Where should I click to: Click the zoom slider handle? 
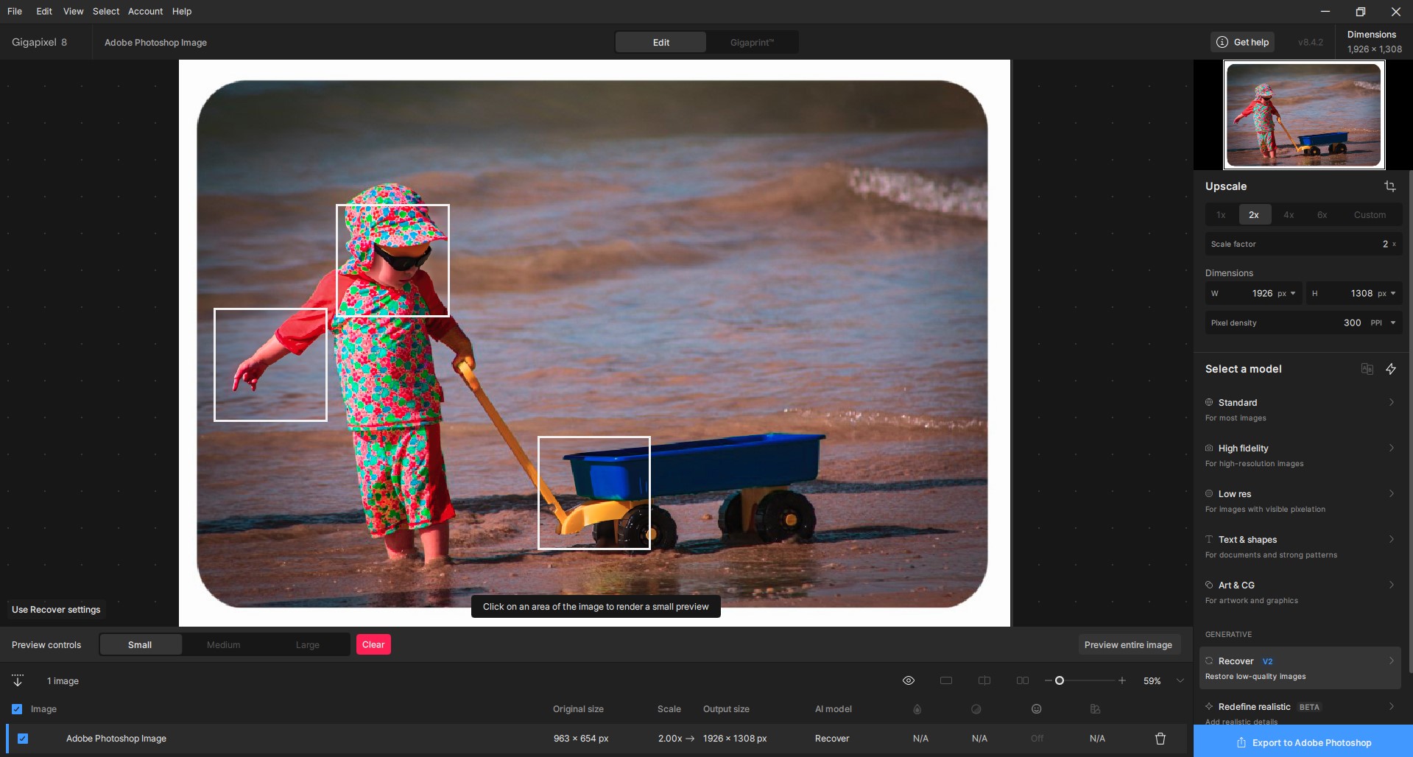pyautogui.click(x=1060, y=680)
